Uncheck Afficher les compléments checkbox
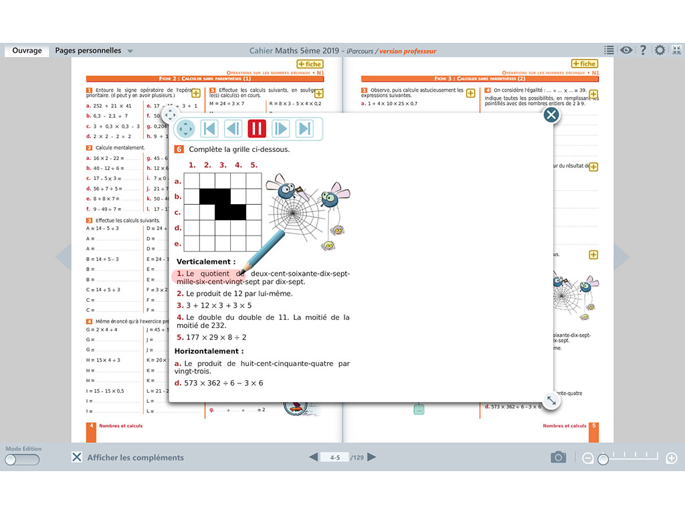 coord(77,458)
